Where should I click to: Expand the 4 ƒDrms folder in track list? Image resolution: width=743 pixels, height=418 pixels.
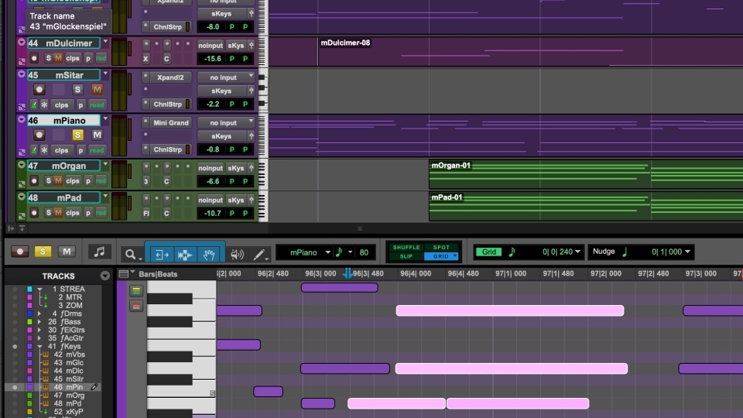(x=39, y=313)
